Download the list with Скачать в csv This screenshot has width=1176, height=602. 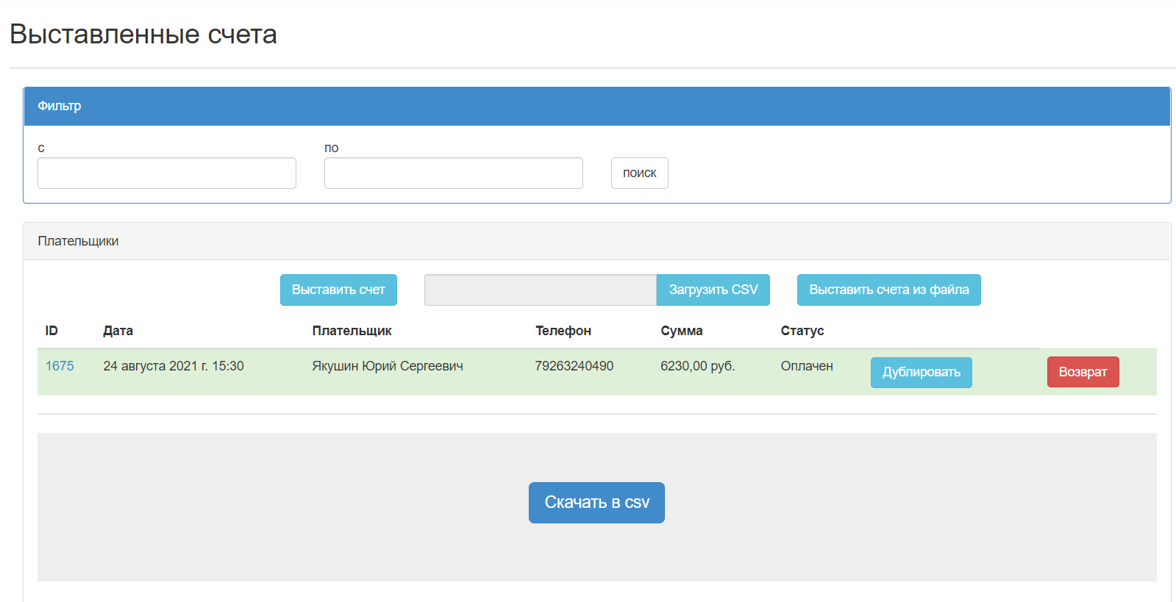596,503
